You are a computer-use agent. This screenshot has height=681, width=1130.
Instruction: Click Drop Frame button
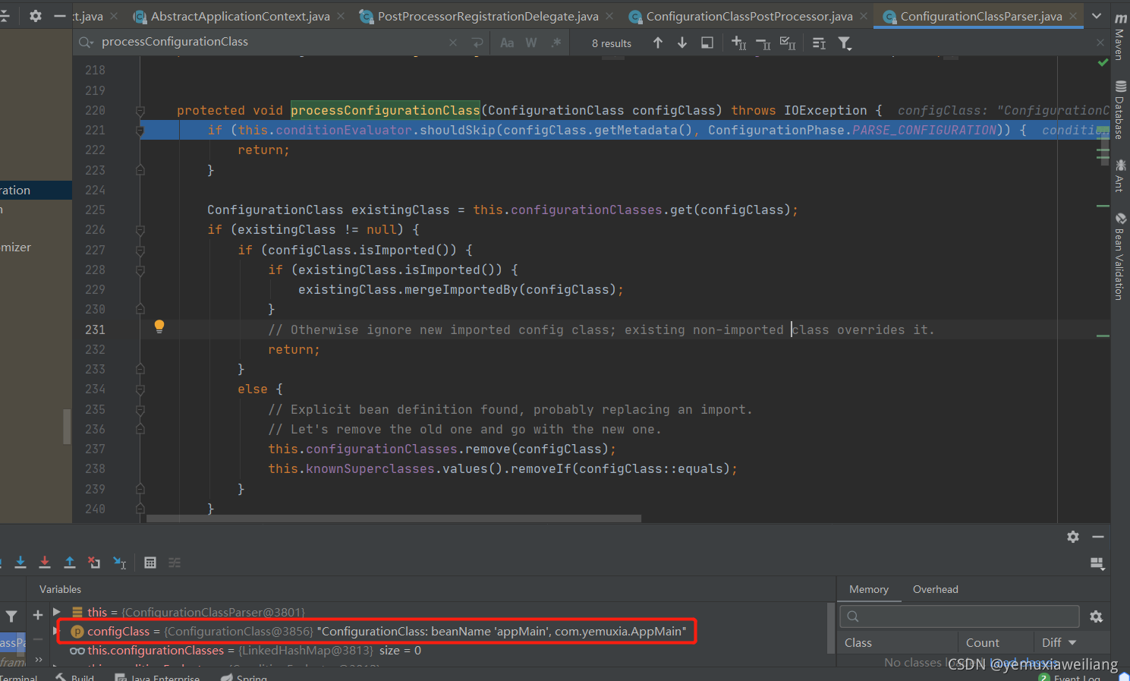coord(94,563)
